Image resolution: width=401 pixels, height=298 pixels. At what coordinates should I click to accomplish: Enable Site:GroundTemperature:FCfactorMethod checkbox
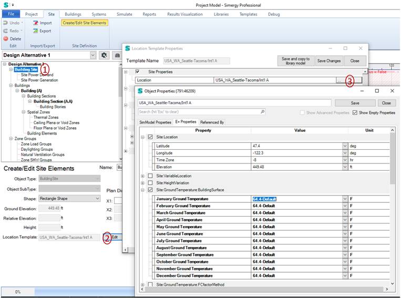pyautogui.click(x=150, y=284)
